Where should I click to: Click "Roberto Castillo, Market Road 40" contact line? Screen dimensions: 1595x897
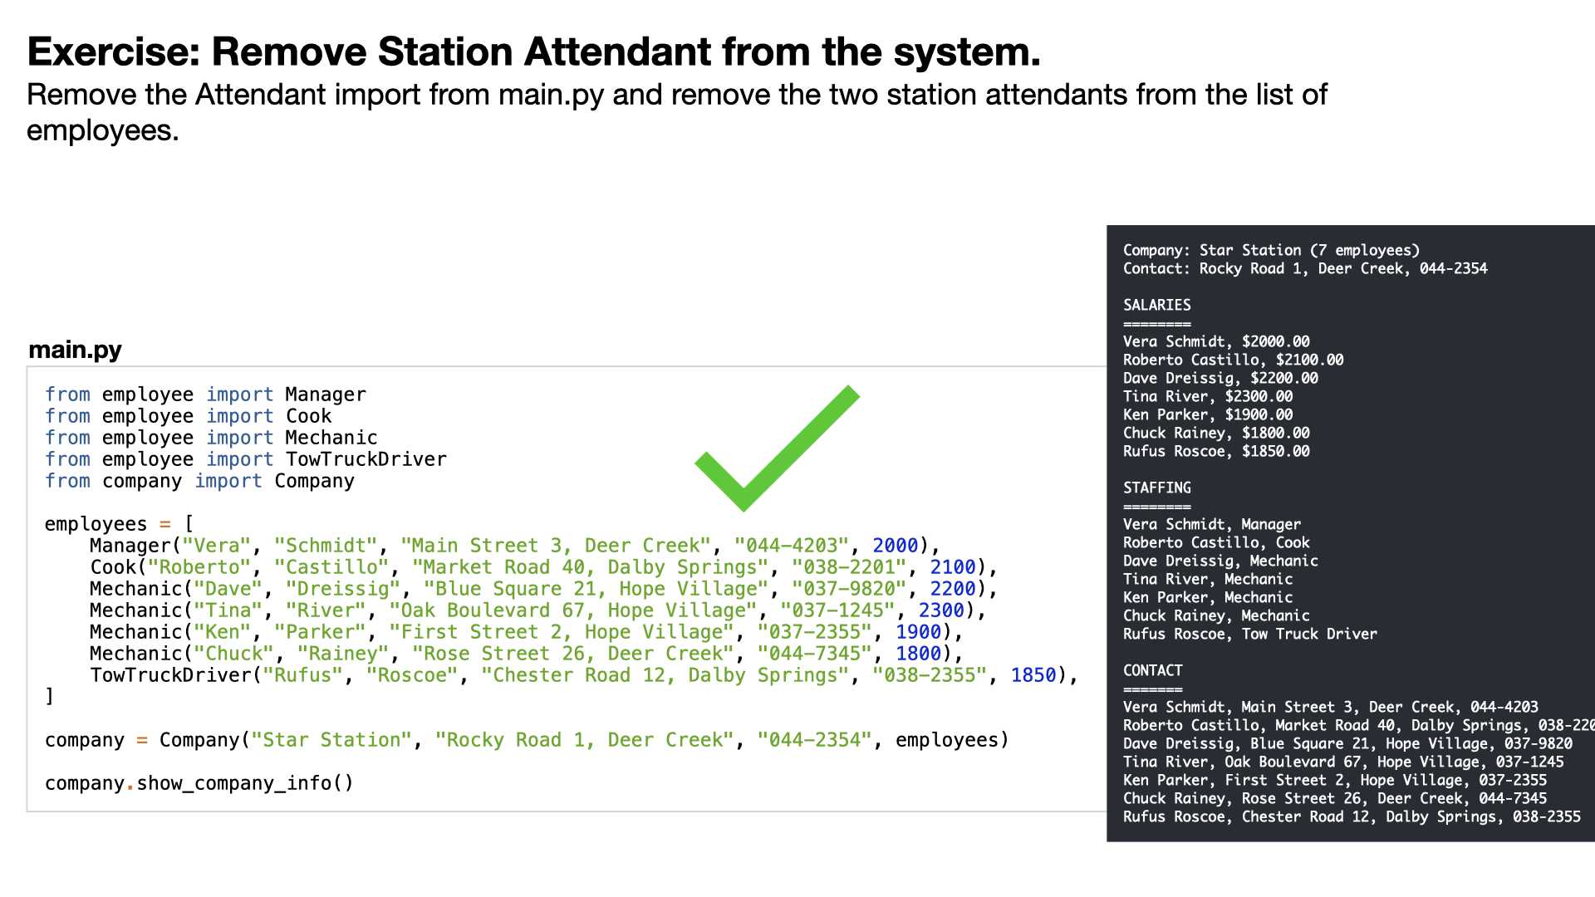1359,725
